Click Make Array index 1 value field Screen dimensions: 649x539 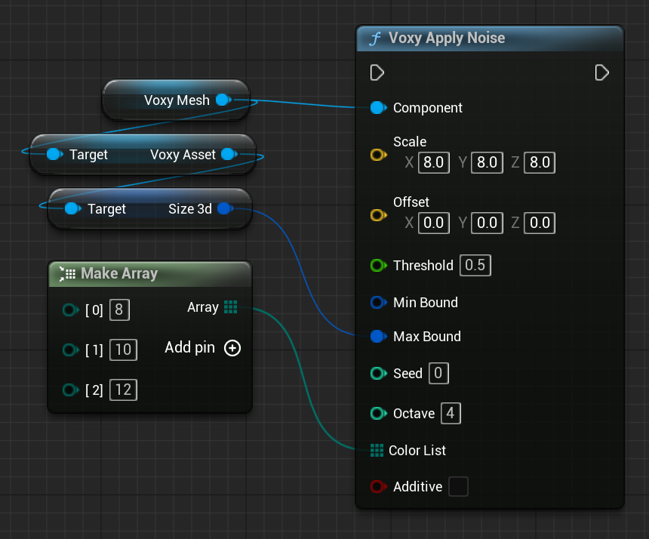point(123,350)
